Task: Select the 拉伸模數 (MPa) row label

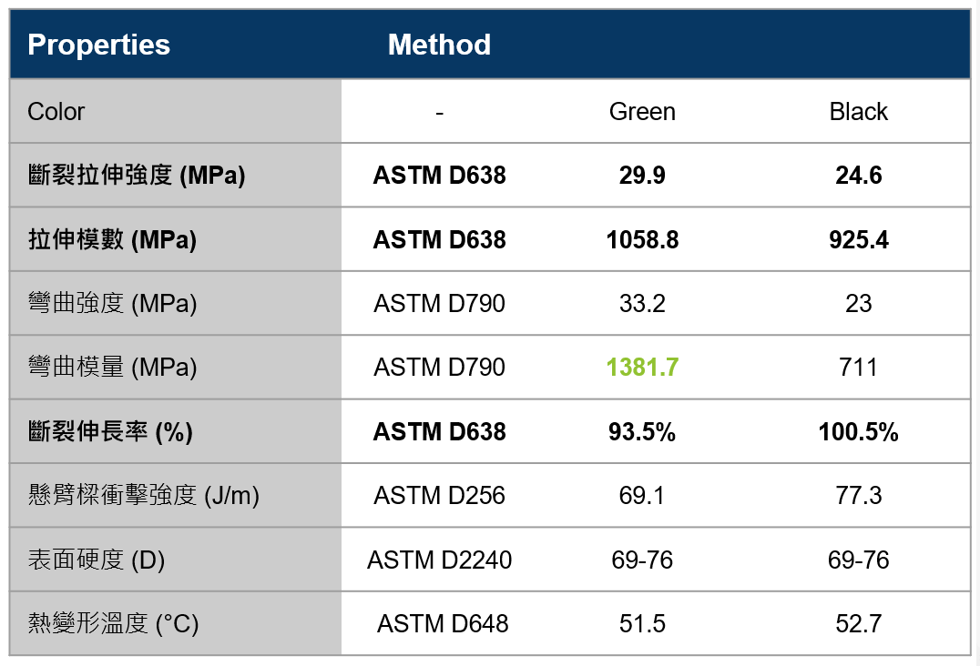Action: (x=112, y=240)
